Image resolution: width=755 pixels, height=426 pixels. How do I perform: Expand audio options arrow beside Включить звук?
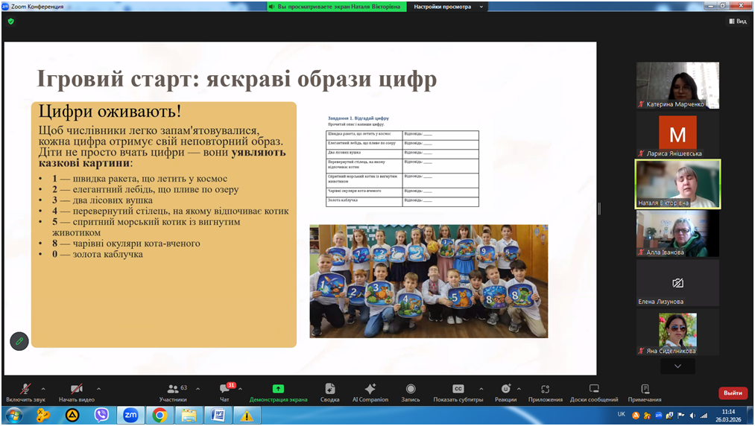pos(43,389)
